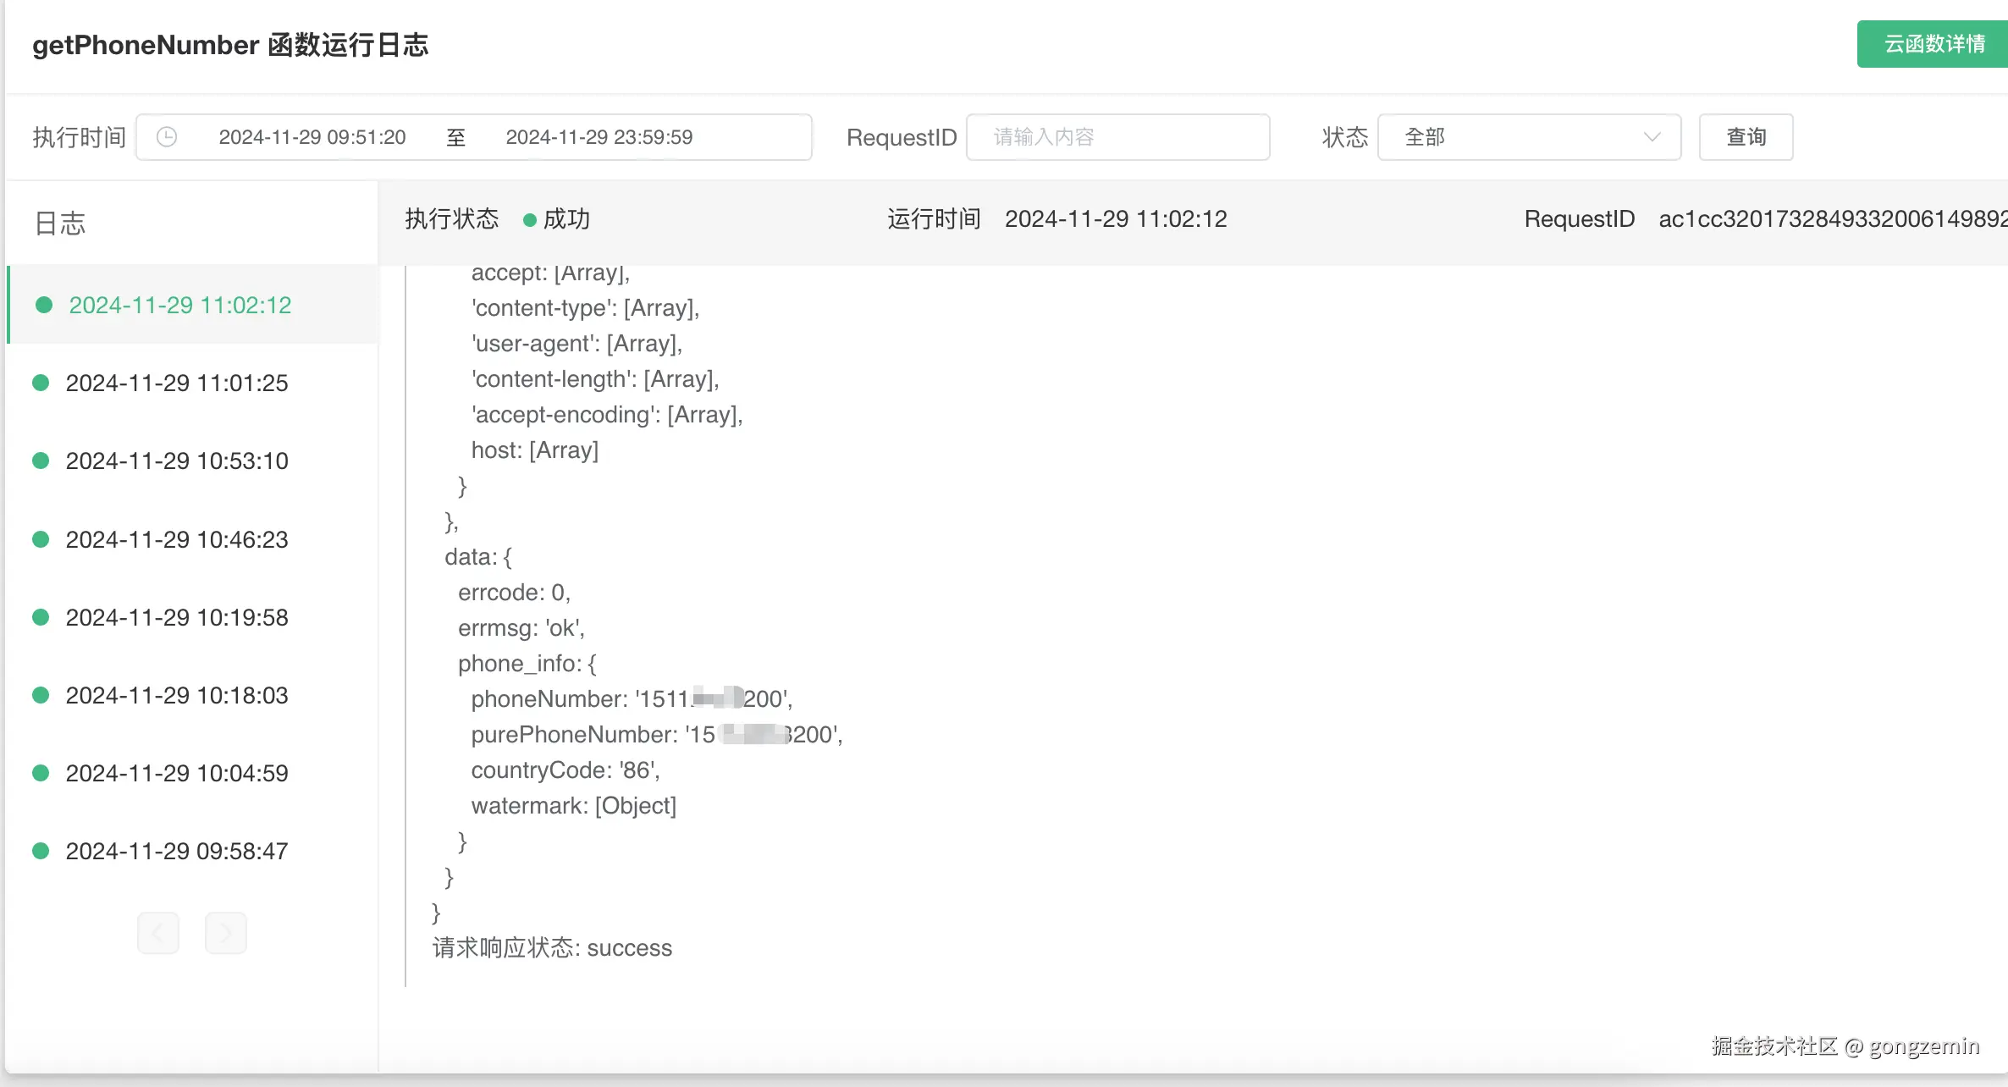
Task: View log entry 2024-11-29 10:18:03
Action: (177, 695)
